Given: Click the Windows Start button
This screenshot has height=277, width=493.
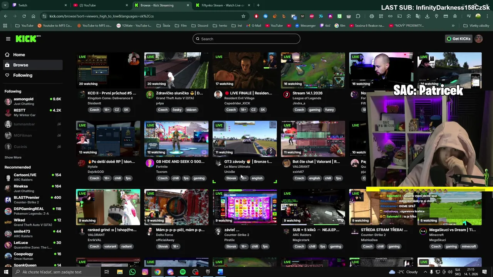Looking at the screenshot, I should (6, 272).
